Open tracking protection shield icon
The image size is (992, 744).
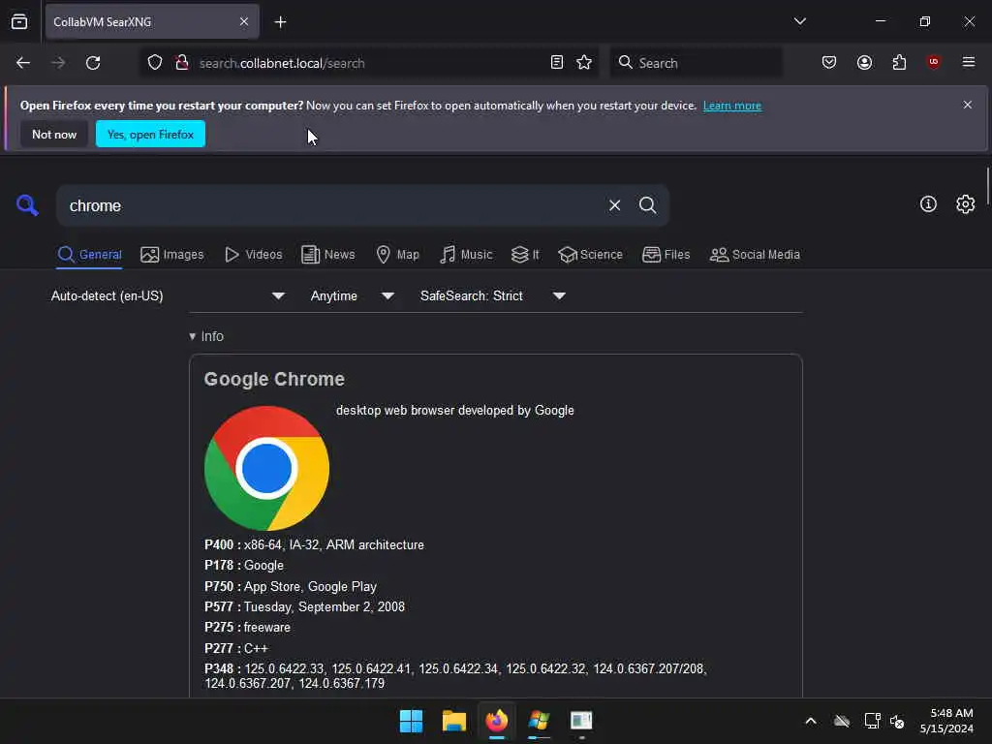pos(155,63)
